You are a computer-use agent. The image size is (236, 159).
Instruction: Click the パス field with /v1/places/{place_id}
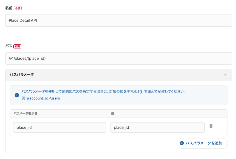[119, 58]
